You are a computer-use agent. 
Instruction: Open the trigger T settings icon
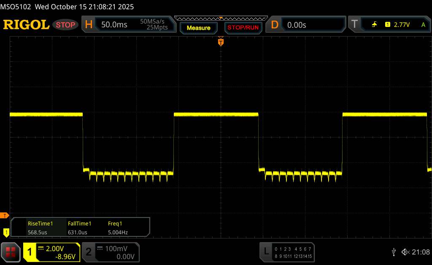[x=354, y=24]
